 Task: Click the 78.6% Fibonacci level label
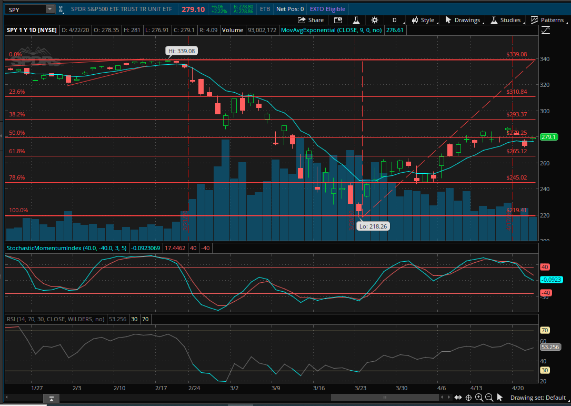pos(17,178)
